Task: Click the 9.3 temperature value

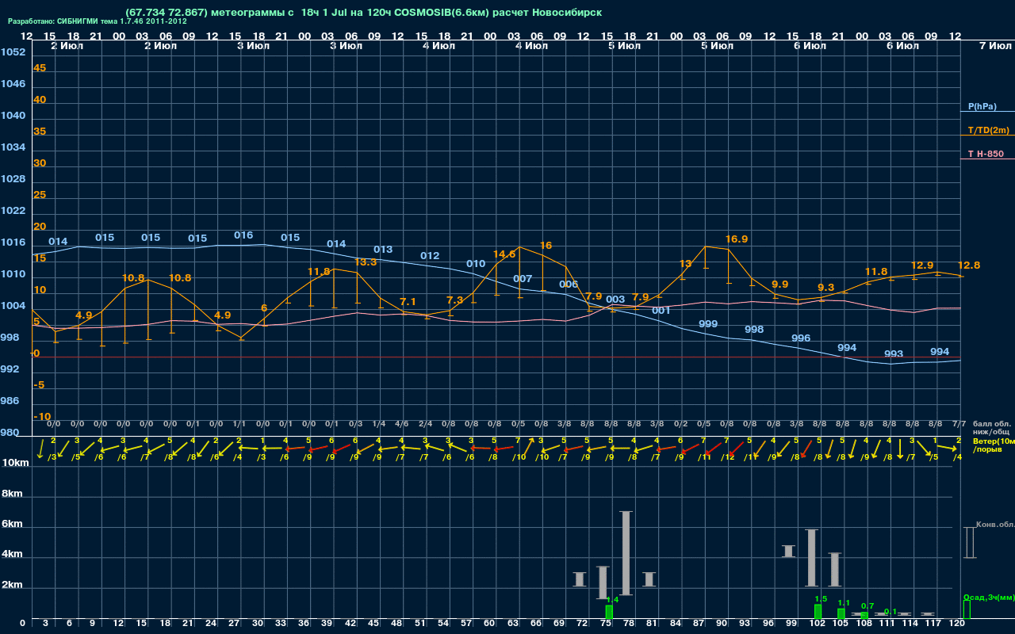Action: [x=826, y=288]
